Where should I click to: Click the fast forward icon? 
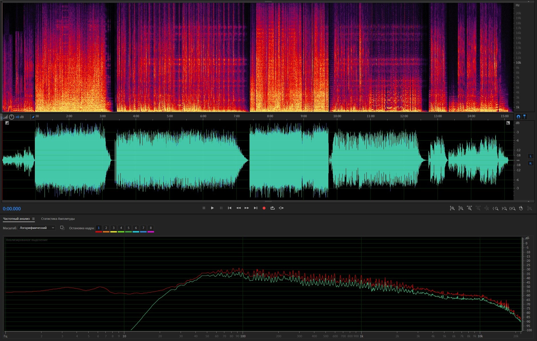[247, 208]
